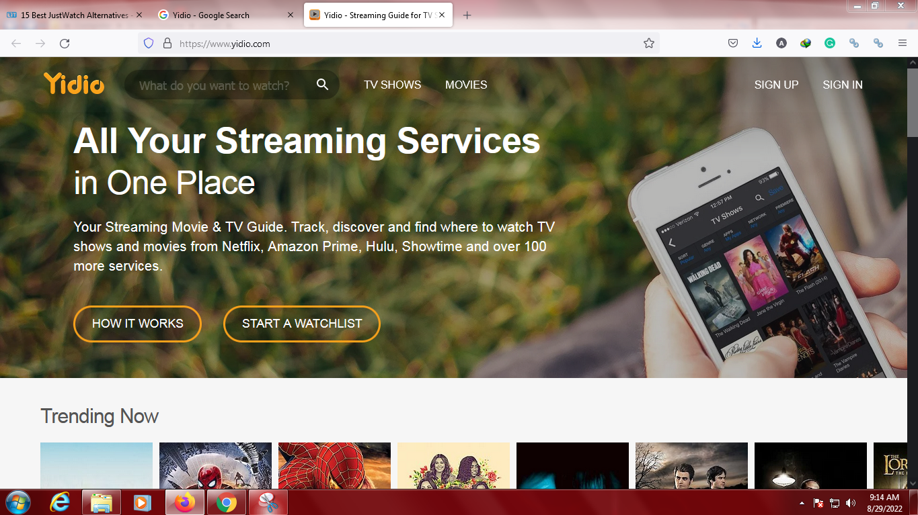Click START A WATCHLIST button
Viewport: 918px width, 515px height.
302,324
